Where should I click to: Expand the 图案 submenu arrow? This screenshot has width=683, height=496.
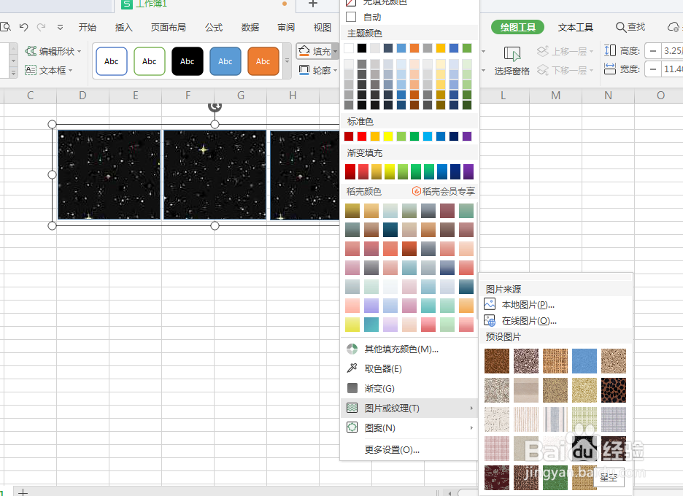pyautogui.click(x=471, y=427)
